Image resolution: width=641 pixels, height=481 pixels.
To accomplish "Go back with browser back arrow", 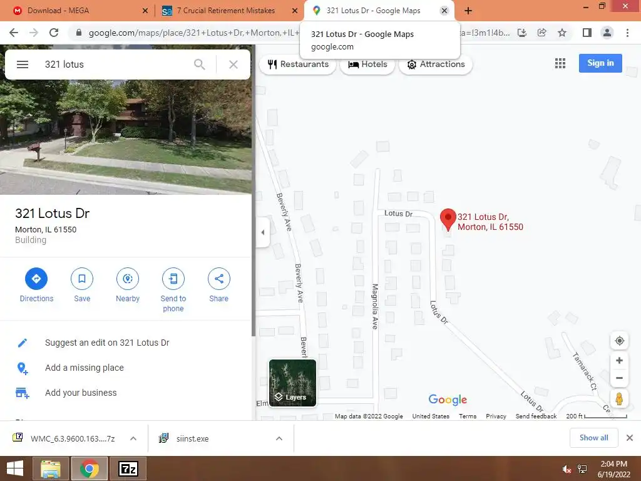I will pos(14,33).
